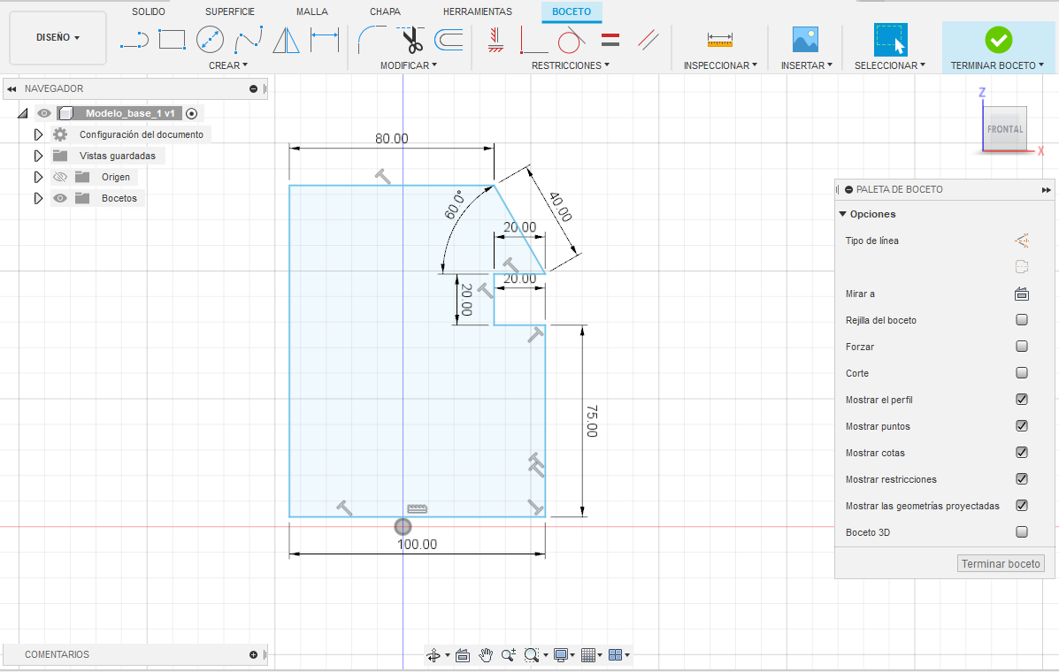This screenshot has width=1059, height=672.
Task: Click the FRONTAL face of ViewCube
Action: [1005, 129]
